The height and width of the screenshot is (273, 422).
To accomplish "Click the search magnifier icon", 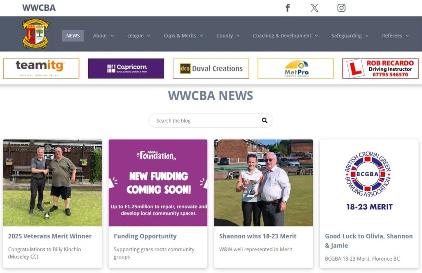I will [x=265, y=121].
